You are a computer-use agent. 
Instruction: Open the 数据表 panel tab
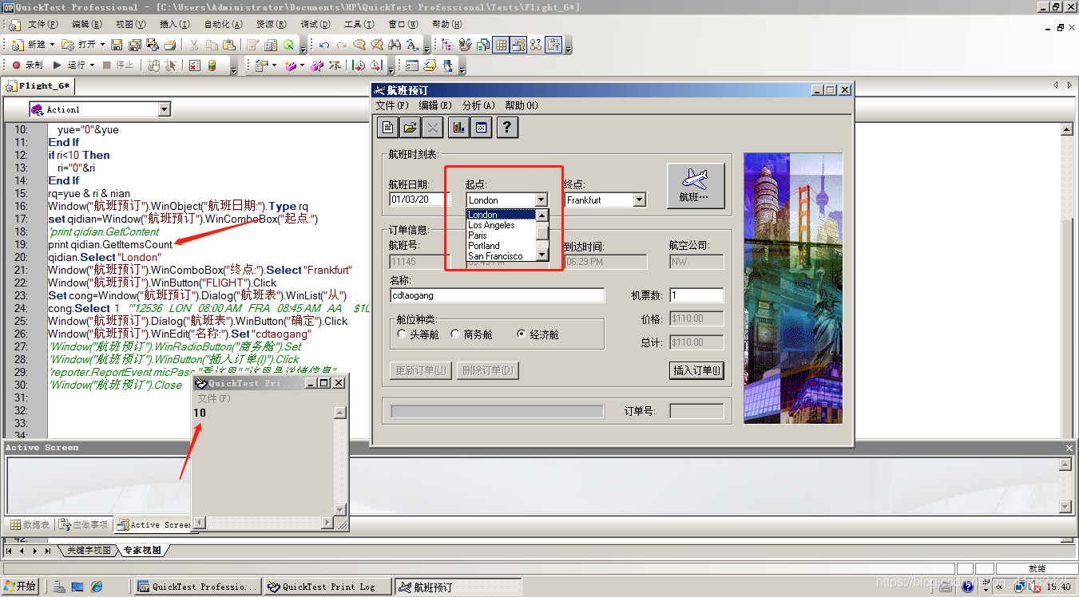click(31, 524)
